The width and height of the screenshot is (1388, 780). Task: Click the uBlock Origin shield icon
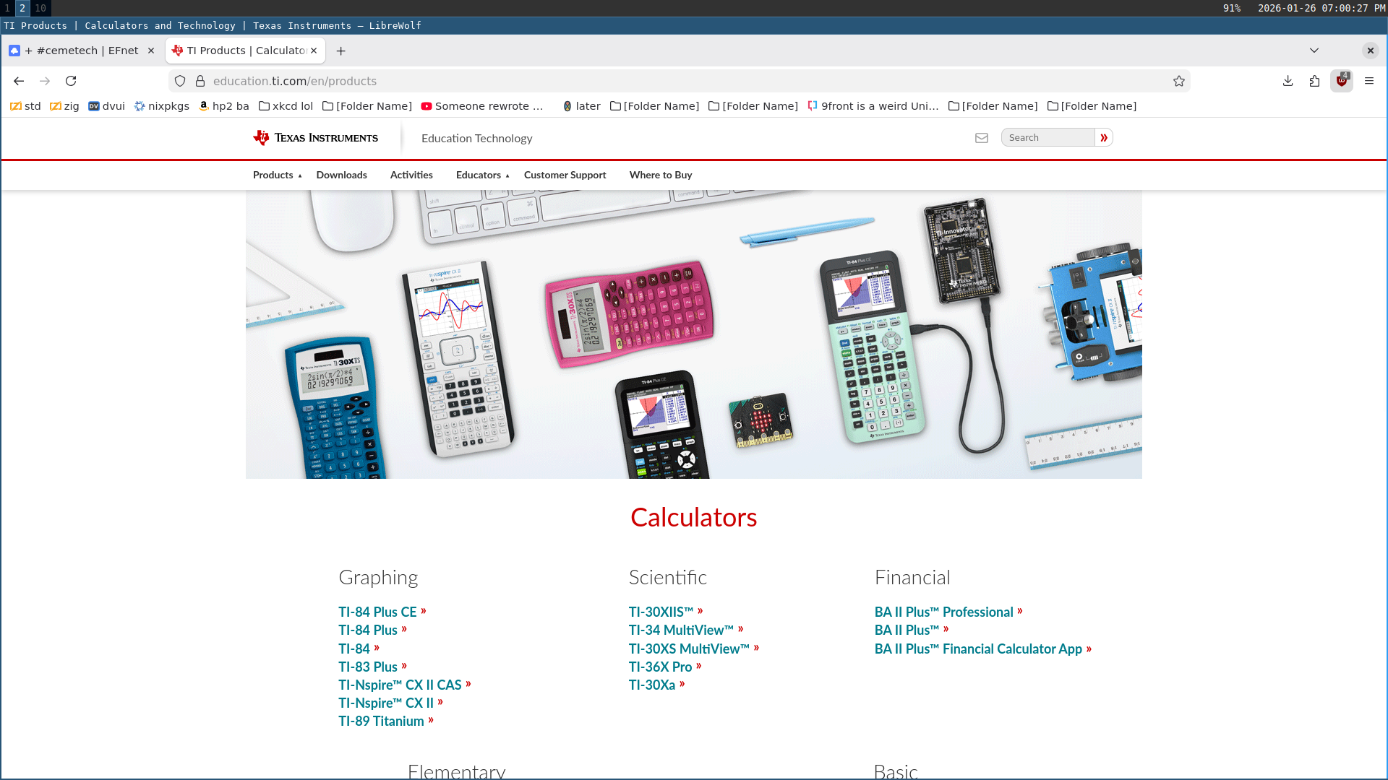[1342, 81]
